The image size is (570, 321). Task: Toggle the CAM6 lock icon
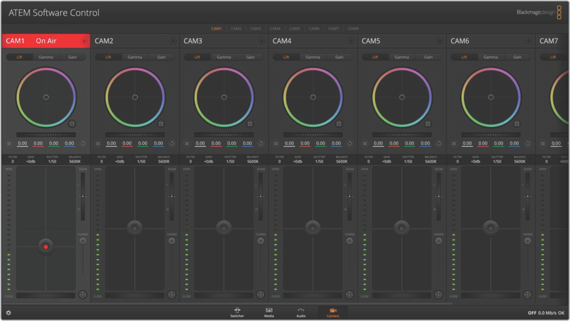click(x=529, y=41)
